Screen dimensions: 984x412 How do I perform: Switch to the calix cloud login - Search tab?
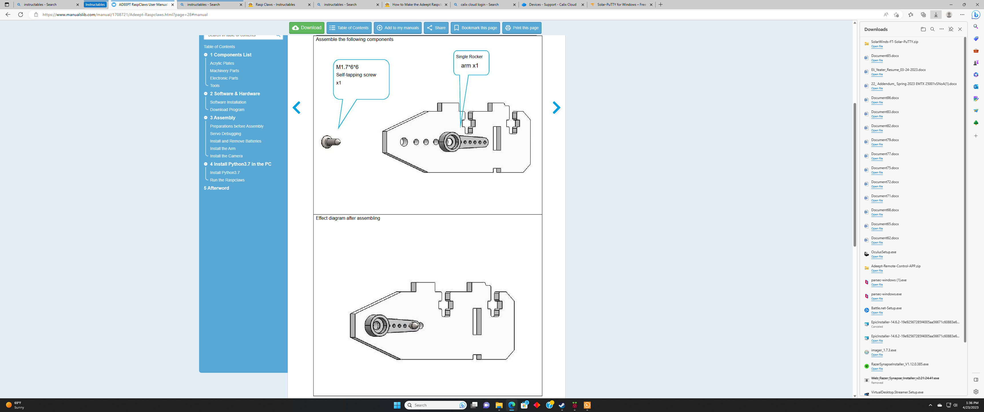[484, 5]
